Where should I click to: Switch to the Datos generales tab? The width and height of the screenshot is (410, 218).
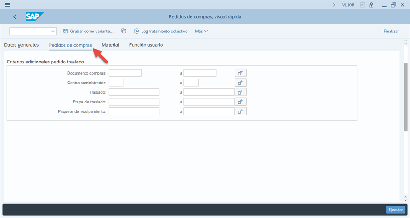[21, 45]
